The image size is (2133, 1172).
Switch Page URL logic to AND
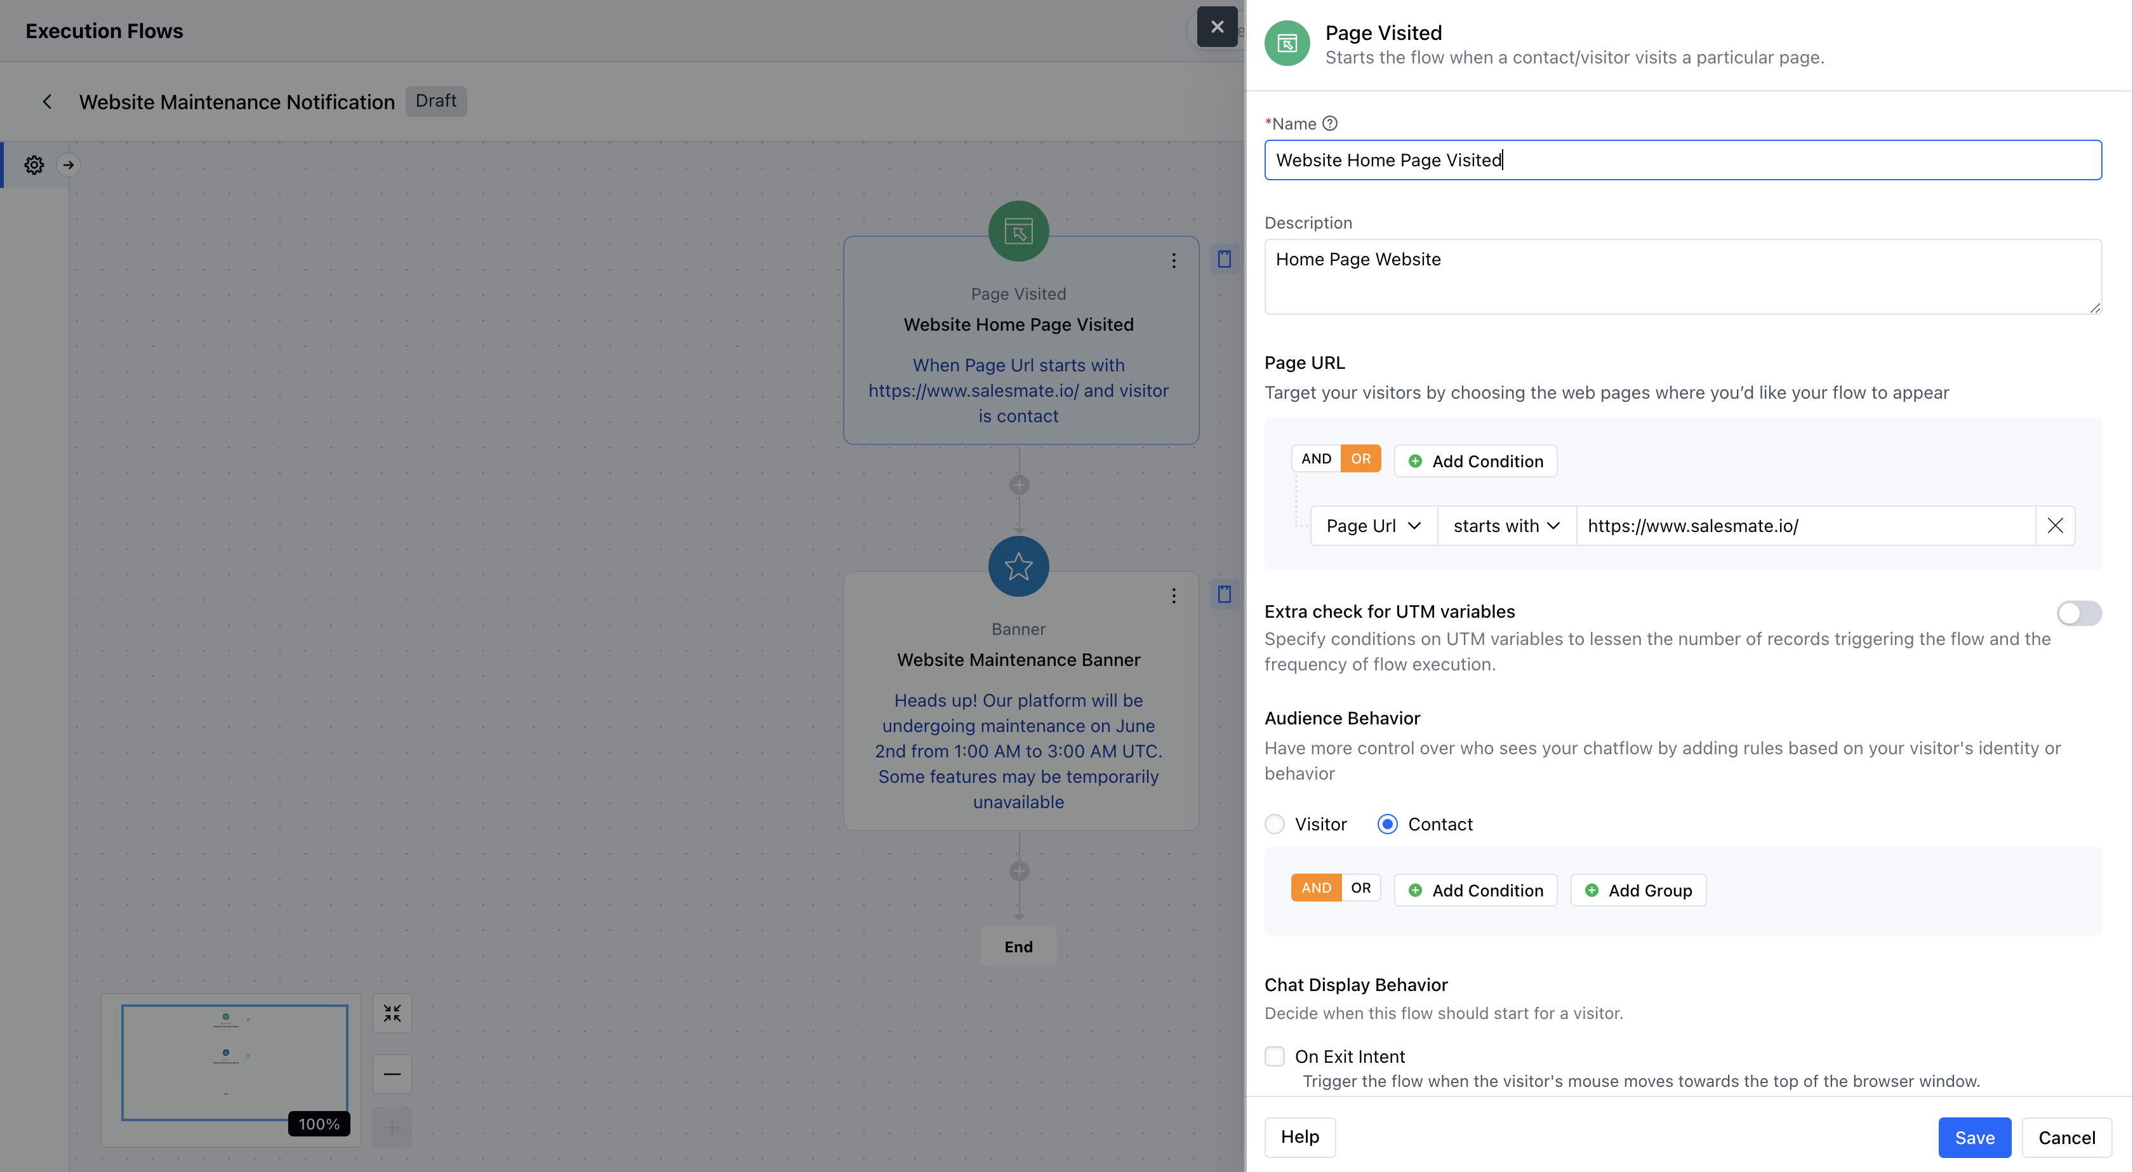coord(1316,459)
